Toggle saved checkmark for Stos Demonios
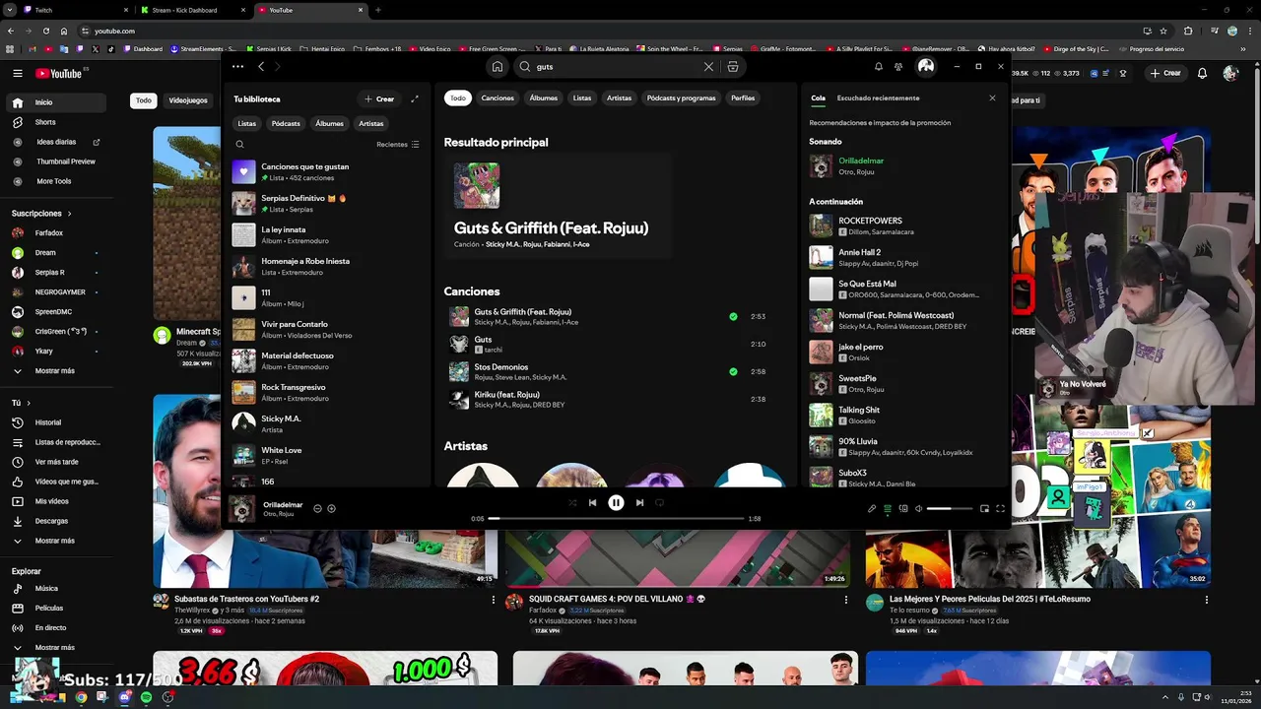This screenshot has width=1261, height=709. (733, 372)
